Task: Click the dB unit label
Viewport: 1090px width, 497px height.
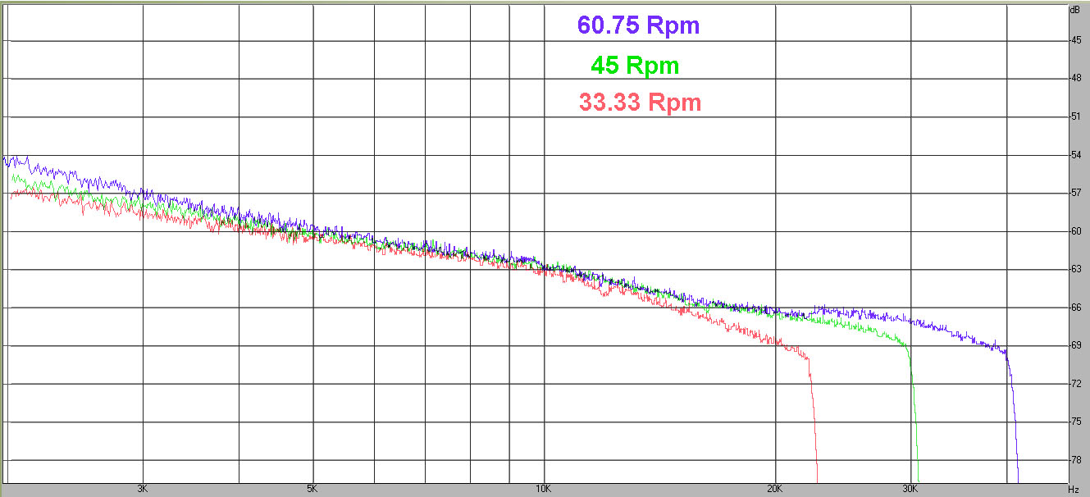Action: [x=1074, y=11]
